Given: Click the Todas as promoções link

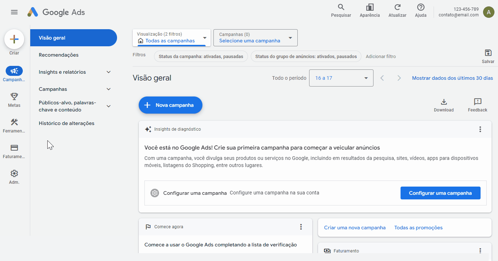Looking at the screenshot, I should pos(418,228).
